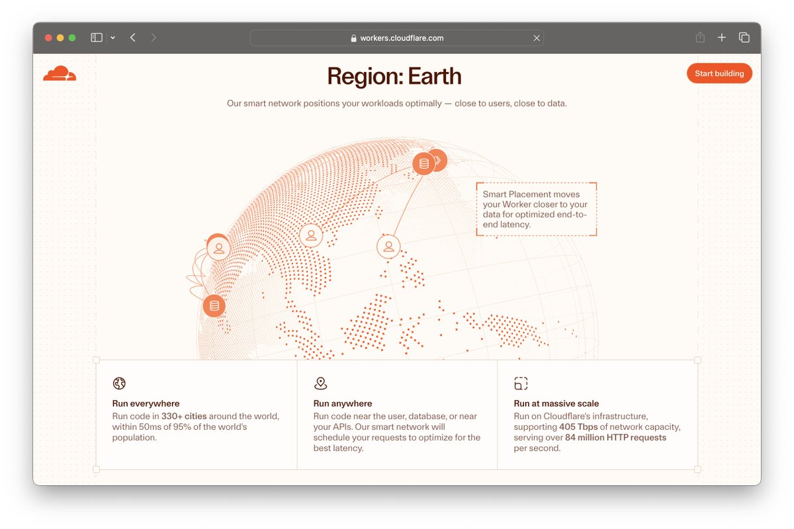
Task: Click the database icon at top of globe
Action: [x=423, y=163]
